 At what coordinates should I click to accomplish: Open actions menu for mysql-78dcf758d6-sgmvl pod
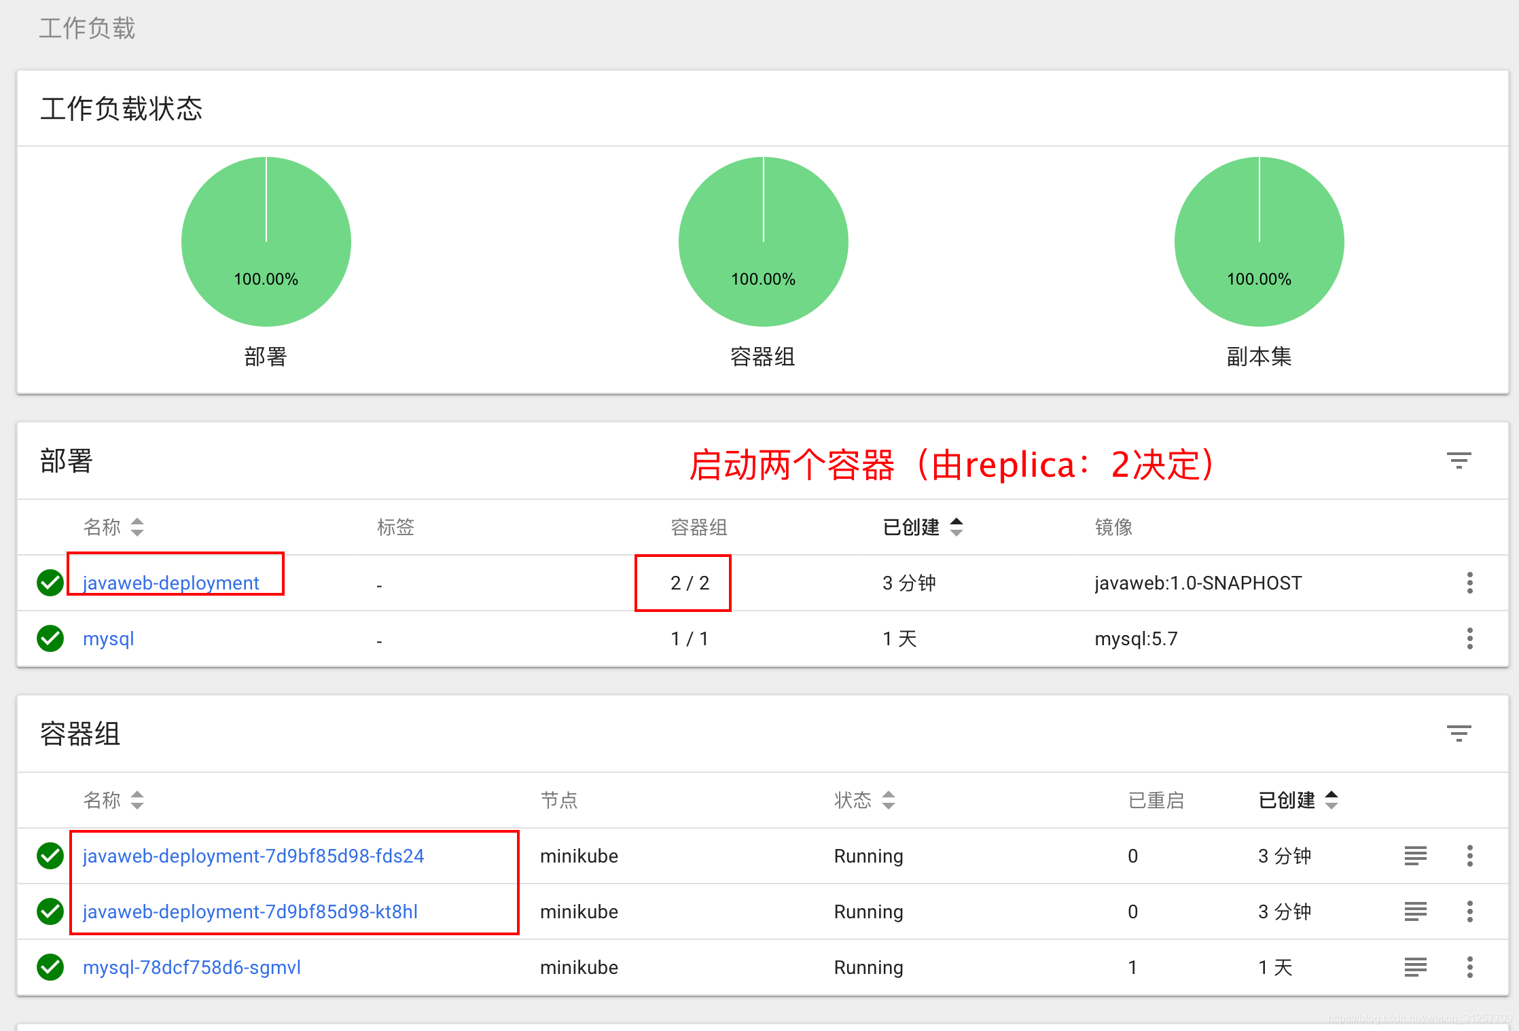1469,967
